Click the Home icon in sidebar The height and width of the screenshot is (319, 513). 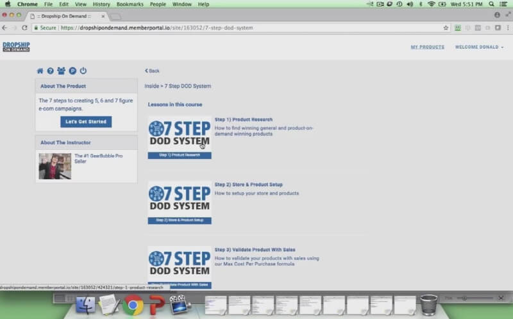(40, 70)
